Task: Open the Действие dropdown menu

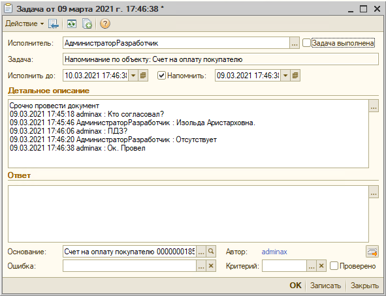Action: 24,23
